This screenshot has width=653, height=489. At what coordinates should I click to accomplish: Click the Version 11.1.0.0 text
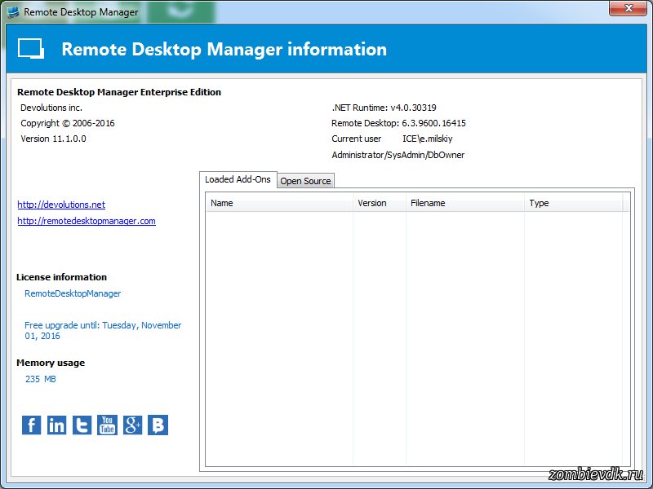pos(53,139)
